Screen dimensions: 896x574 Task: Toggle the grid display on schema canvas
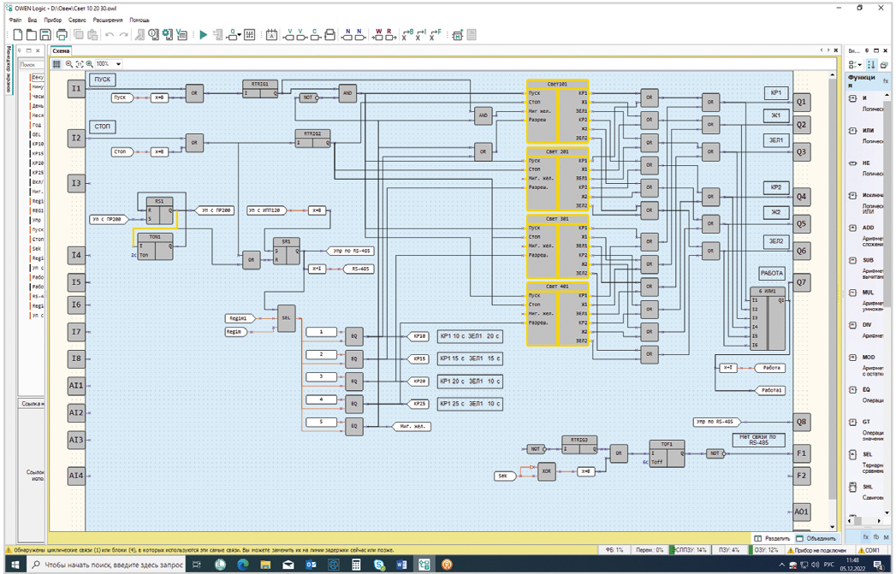[57, 64]
